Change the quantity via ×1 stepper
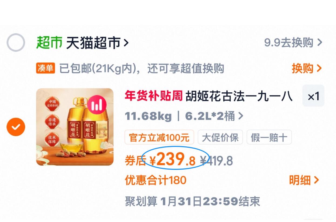The height and width of the screenshot is (222, 336). coord(313,96)
